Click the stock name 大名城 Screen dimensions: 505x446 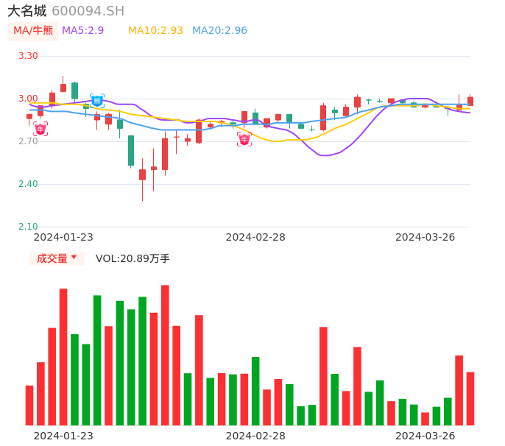(x=27, y=11)
